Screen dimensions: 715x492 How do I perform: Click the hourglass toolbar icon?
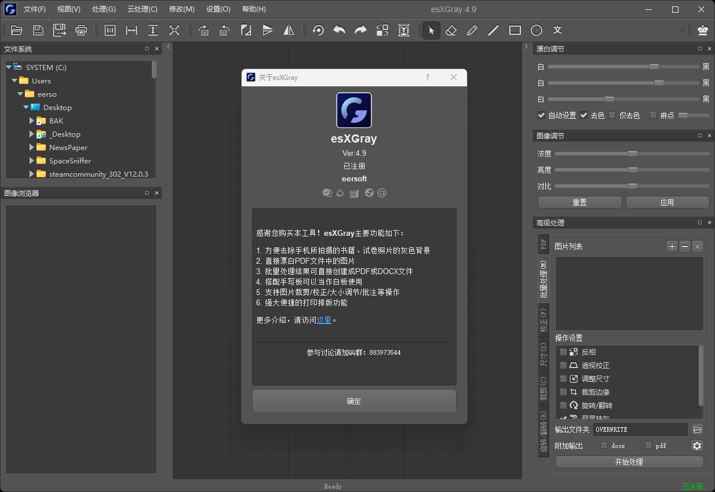[x=404, y=30]
